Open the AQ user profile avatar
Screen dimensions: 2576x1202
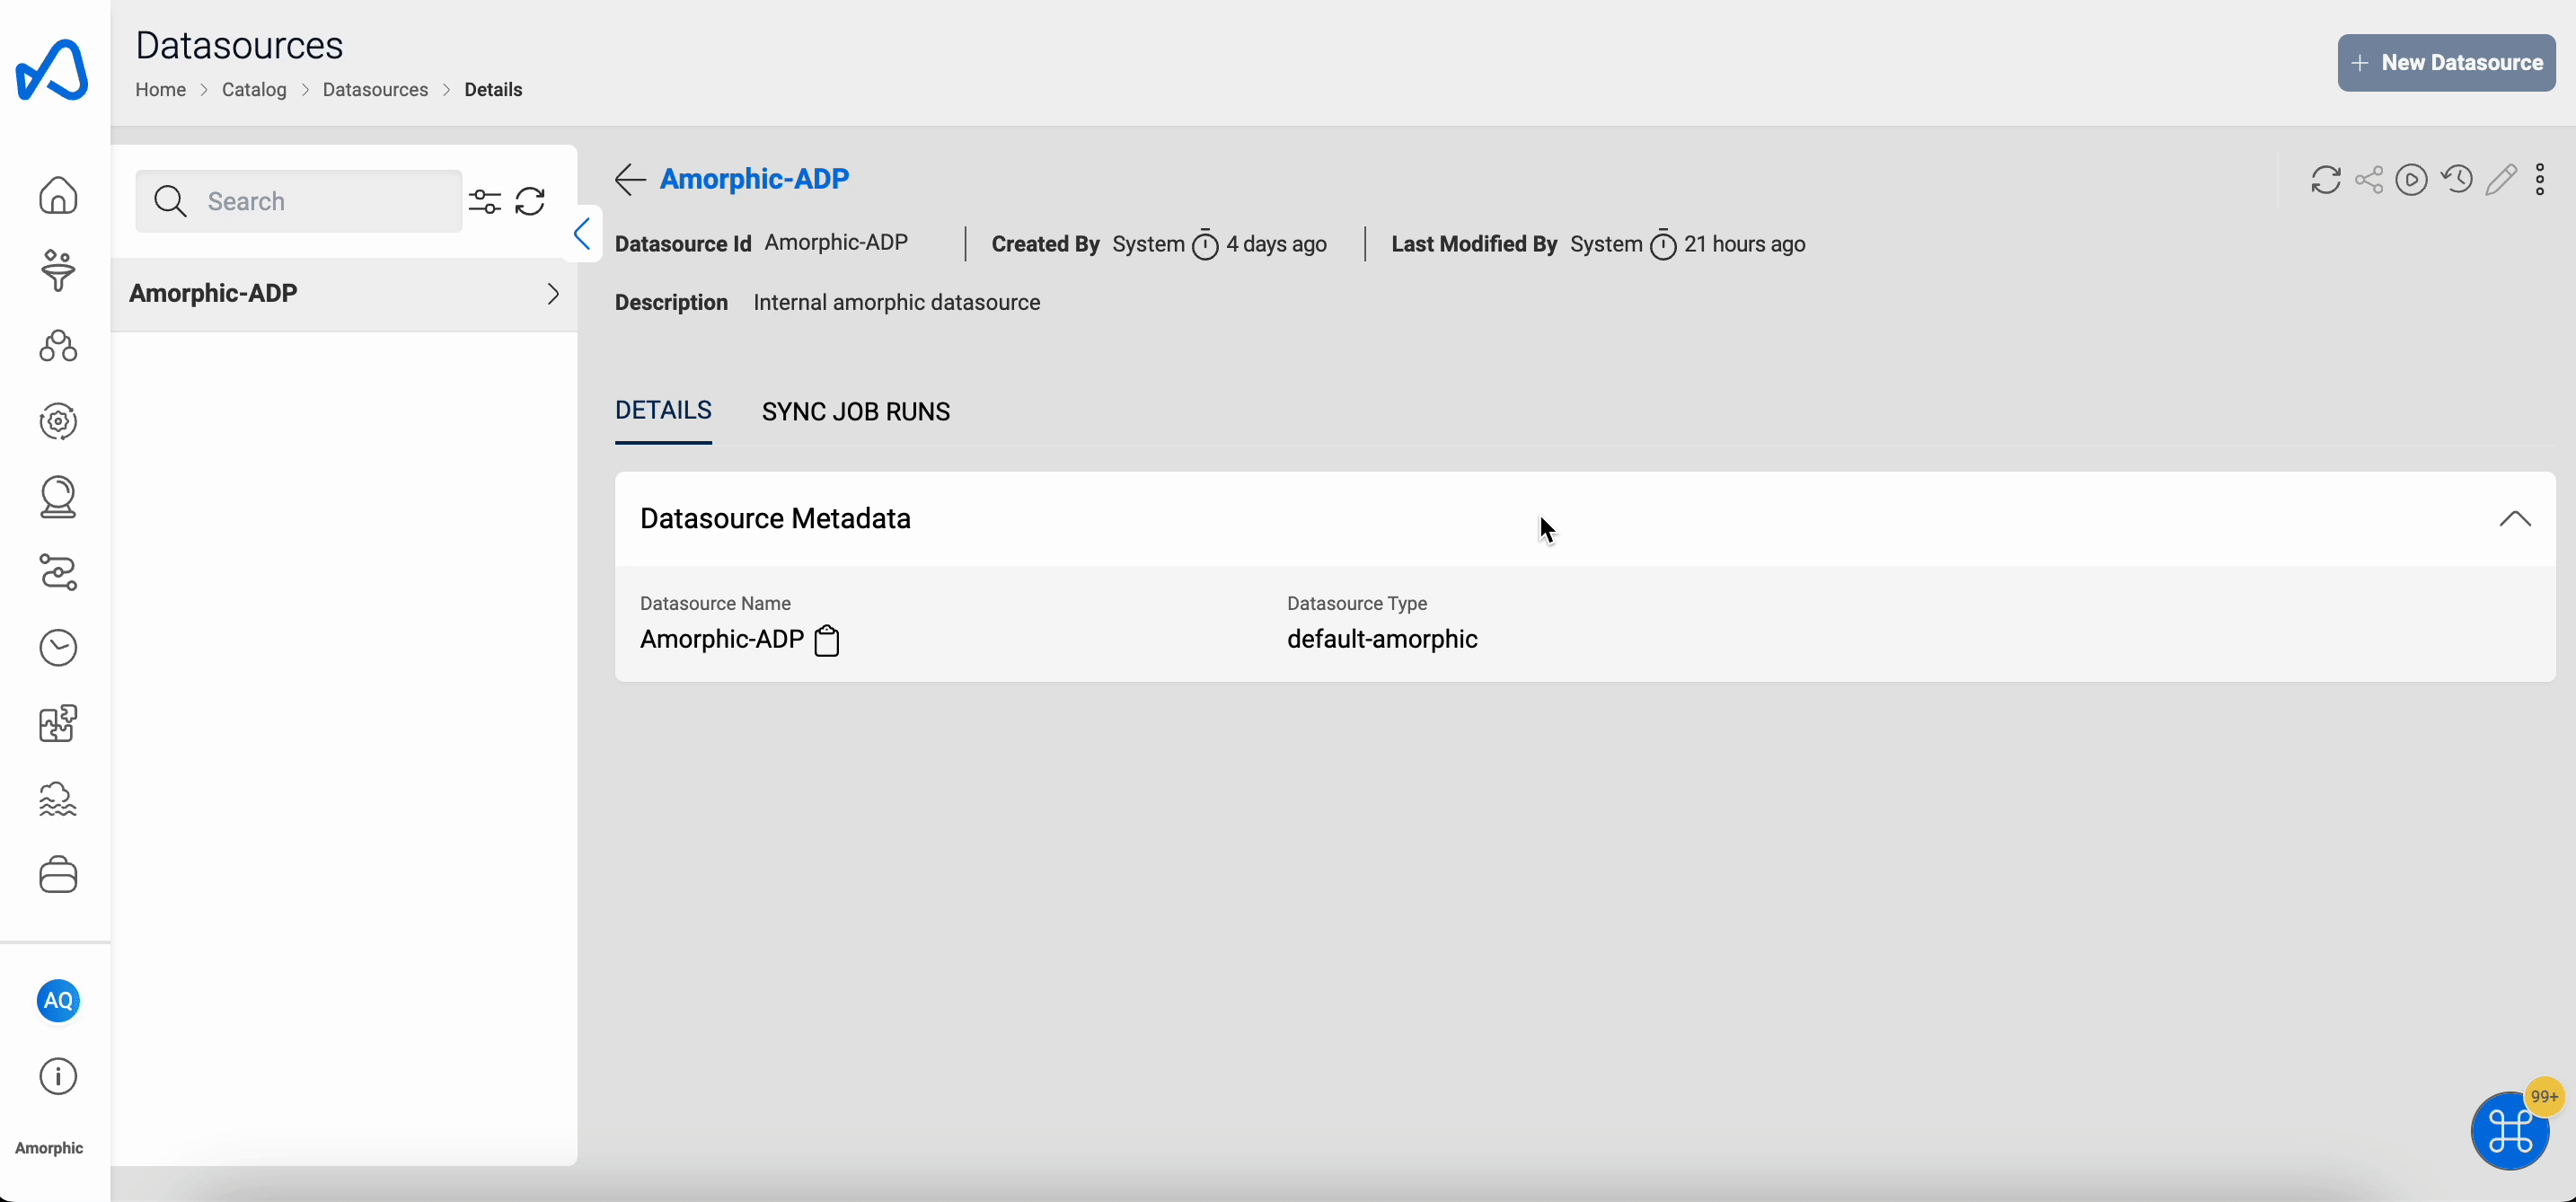(58, 1000)
